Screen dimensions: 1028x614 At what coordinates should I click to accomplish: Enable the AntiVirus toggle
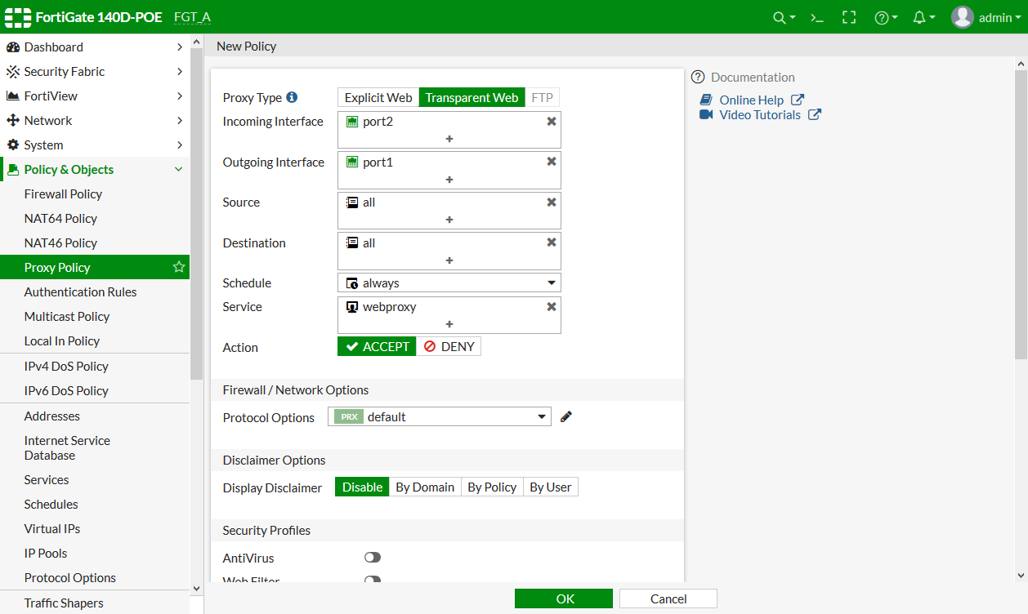(x=373, y=558)
